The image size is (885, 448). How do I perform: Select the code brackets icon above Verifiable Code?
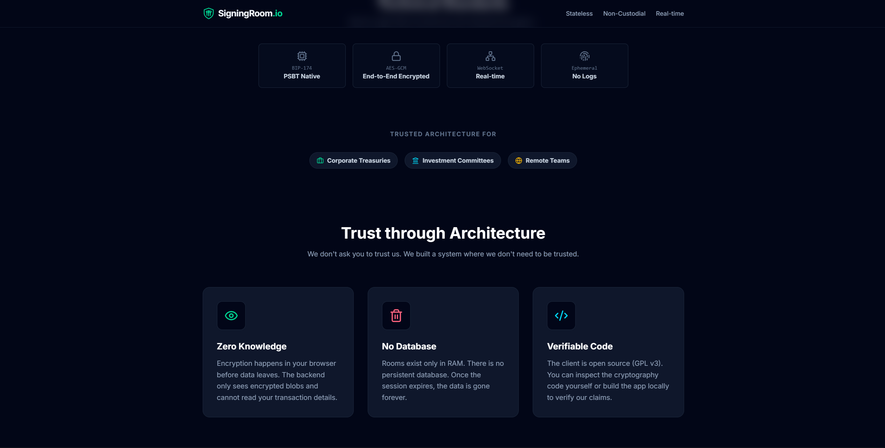click(561, 316)
